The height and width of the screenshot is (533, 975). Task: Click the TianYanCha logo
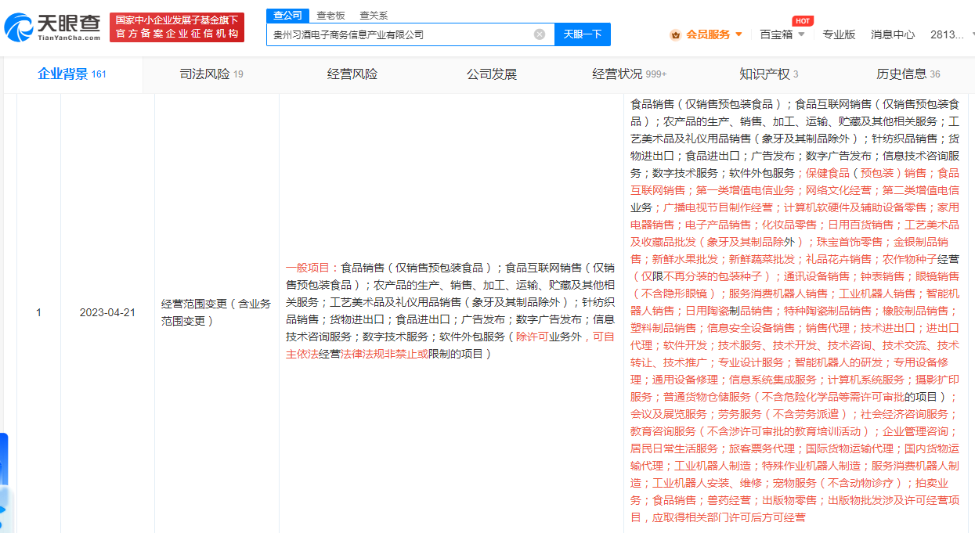coord(52,28)
